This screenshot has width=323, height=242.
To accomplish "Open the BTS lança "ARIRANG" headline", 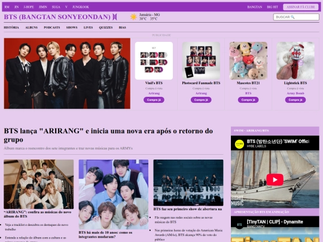I will (x=108, y=135).
